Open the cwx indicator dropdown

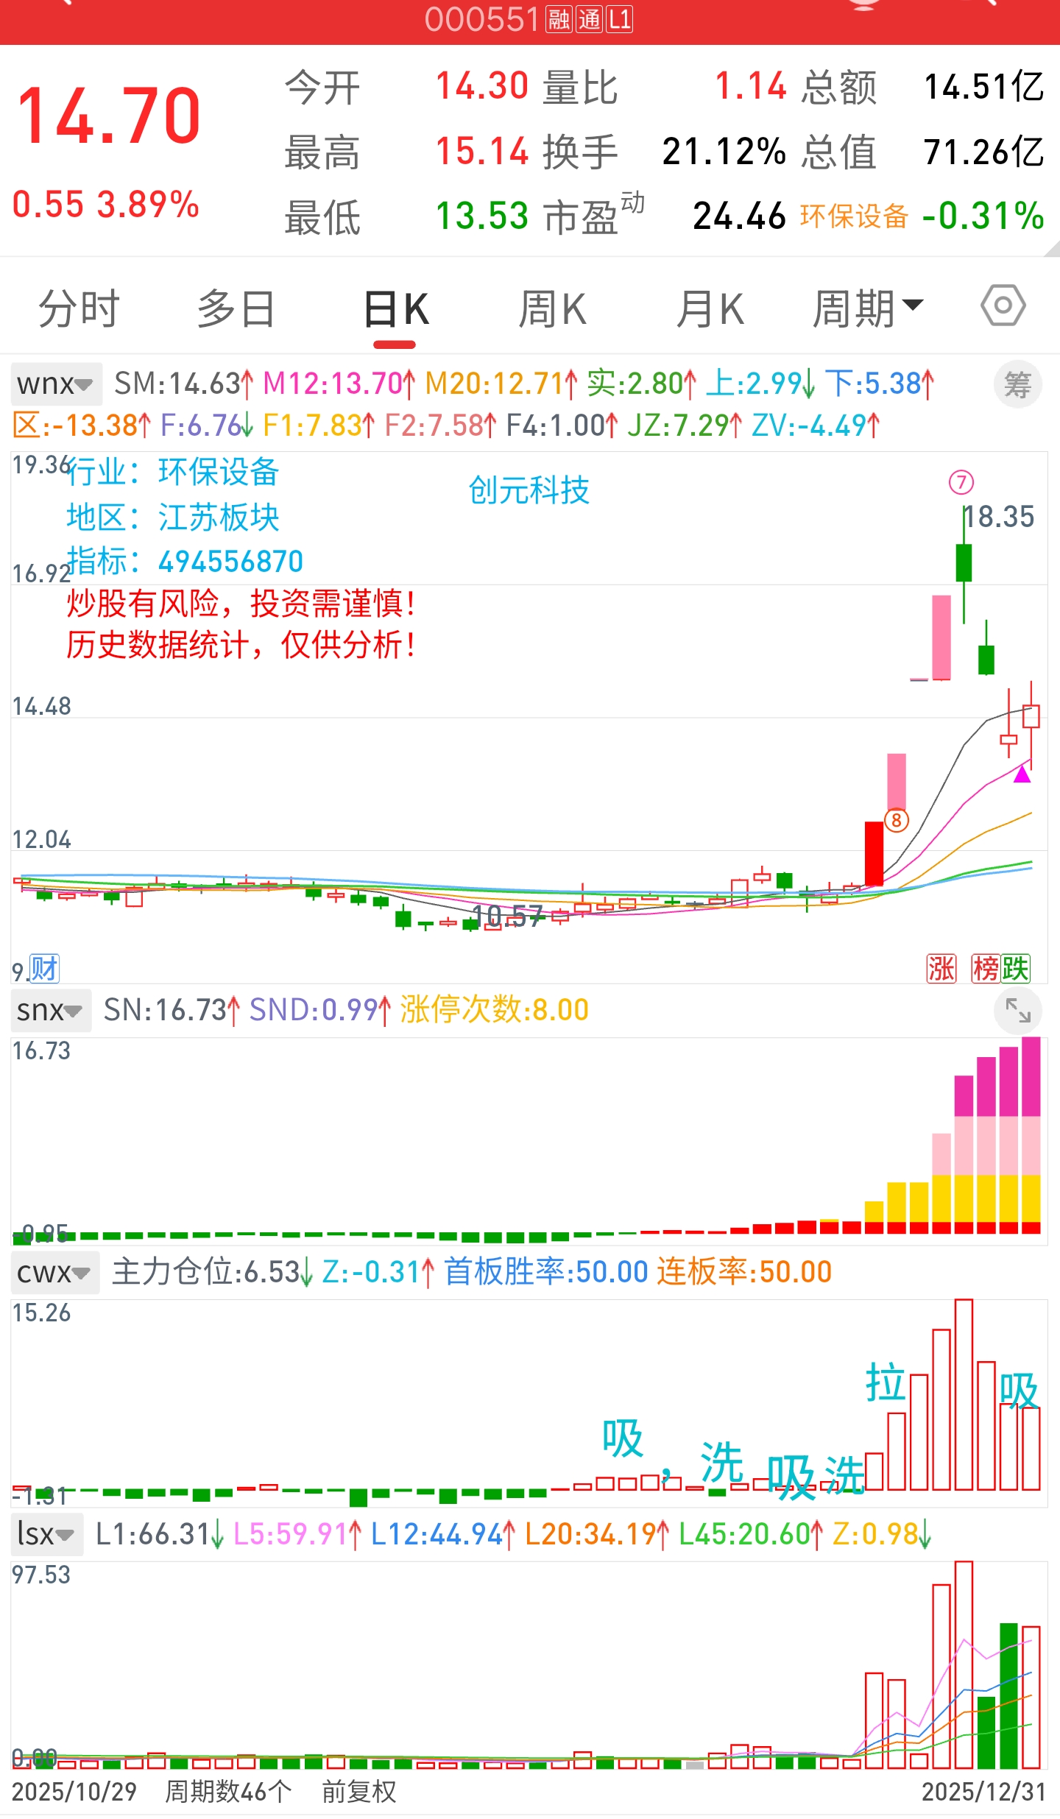[x=54, y=1272]
